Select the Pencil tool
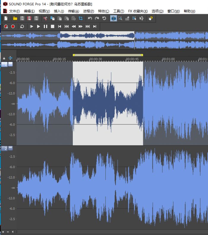The height and width of the screenshot is (235, 208). [127, 18]
